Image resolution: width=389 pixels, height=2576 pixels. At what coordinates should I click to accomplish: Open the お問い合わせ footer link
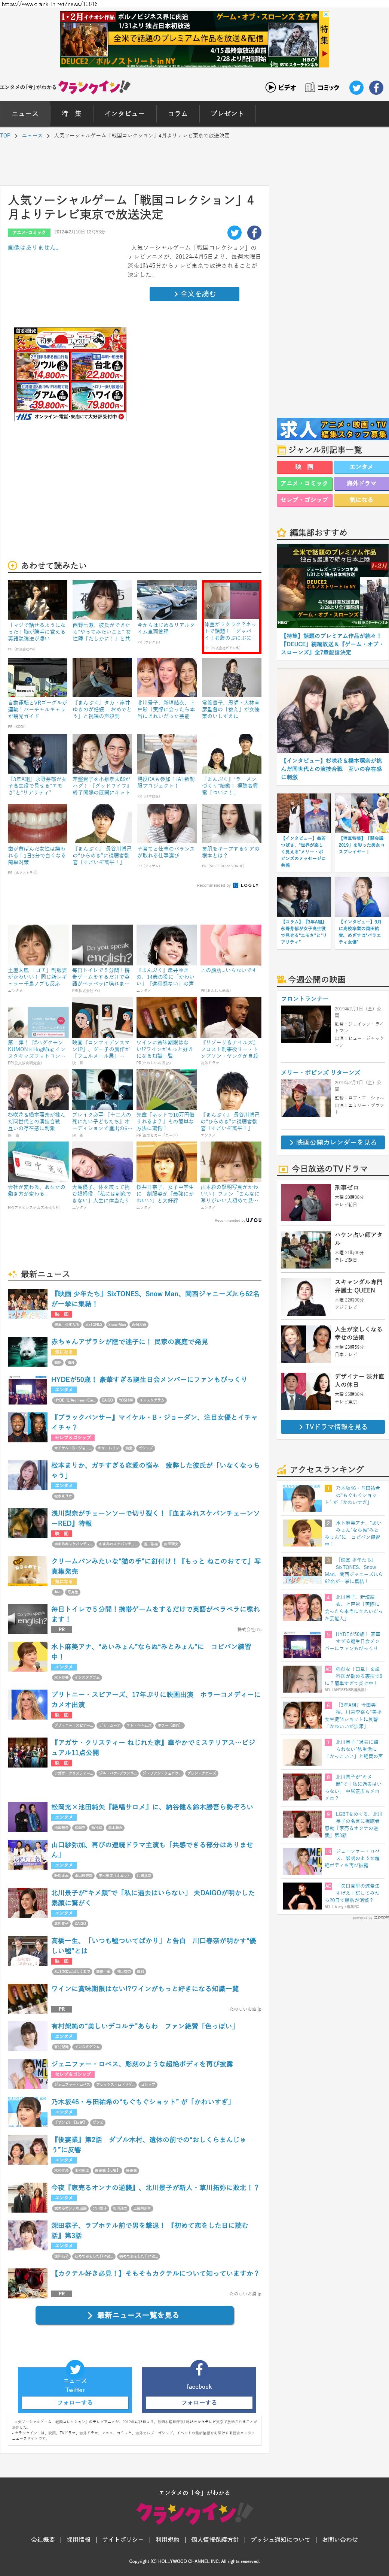pos(339,2540)
